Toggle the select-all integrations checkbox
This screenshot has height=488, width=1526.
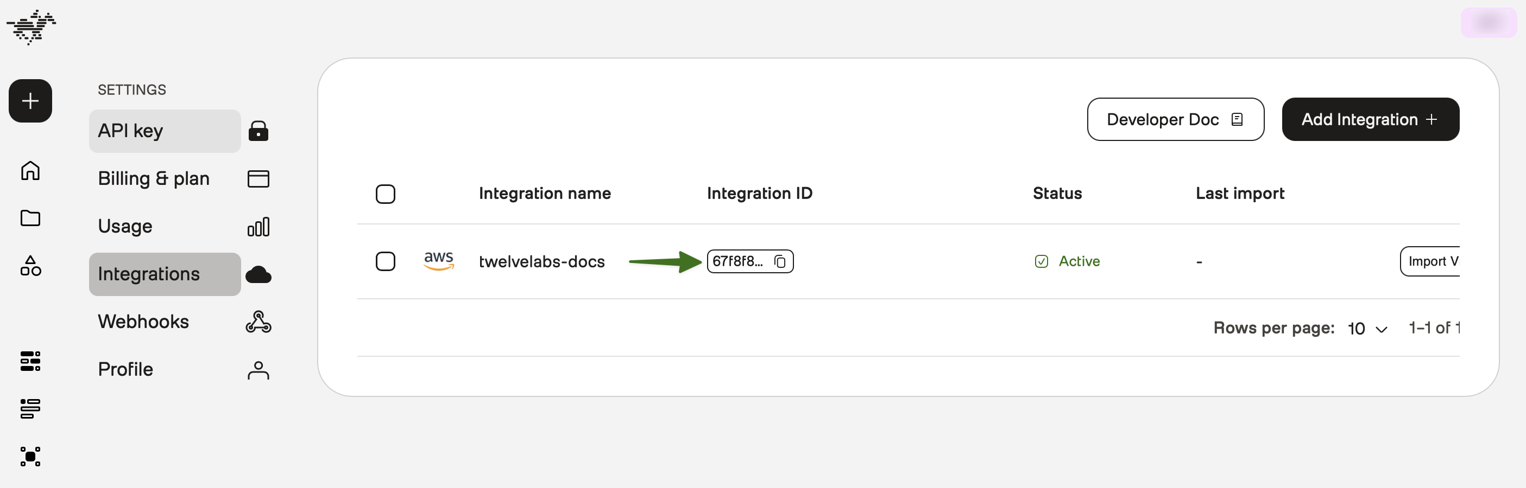pyautogui.click(x=386, y=194)
